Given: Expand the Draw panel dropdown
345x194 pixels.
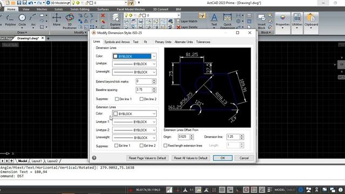Looking at the screenshot, I should coord(22,32).
